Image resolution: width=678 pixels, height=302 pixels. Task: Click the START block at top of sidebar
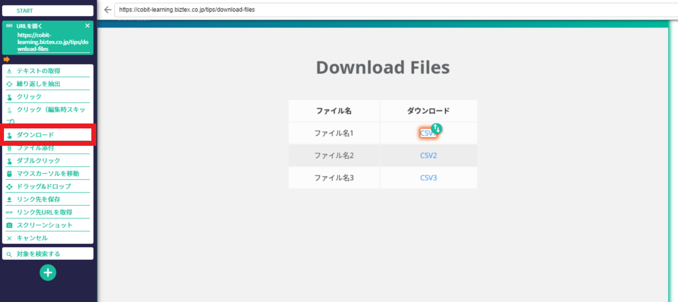point(48,10)
